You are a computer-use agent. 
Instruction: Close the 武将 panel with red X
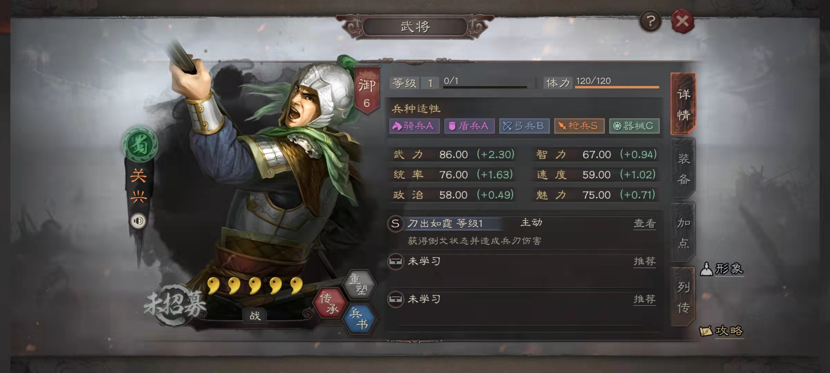point(682,21)
